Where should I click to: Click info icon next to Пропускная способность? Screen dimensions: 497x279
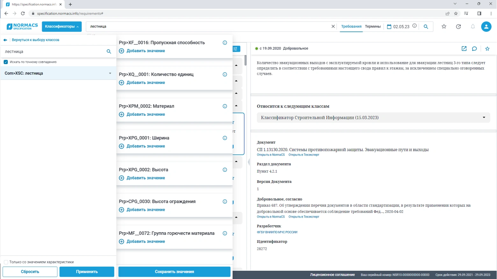pos(225,43)
